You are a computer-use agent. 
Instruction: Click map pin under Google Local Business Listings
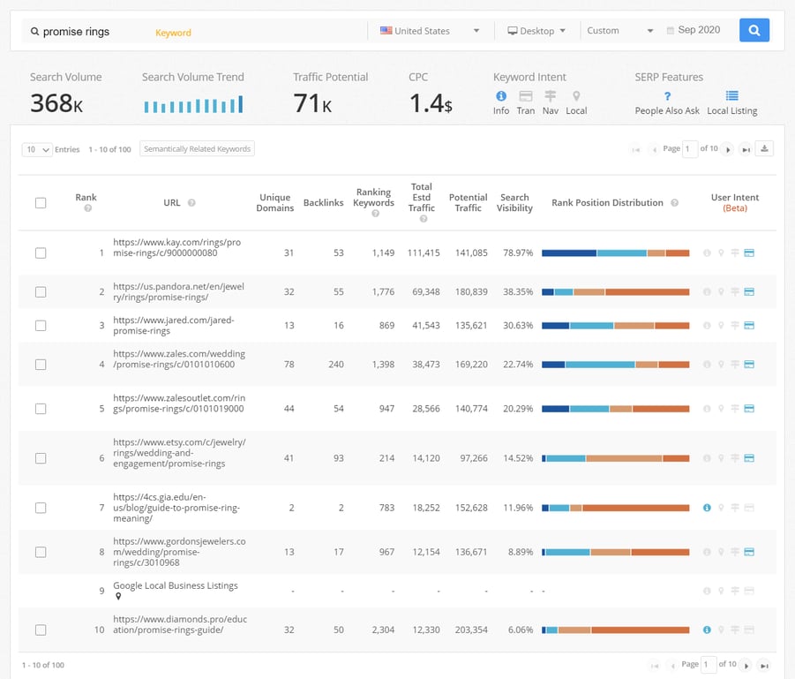coord(118,596)
